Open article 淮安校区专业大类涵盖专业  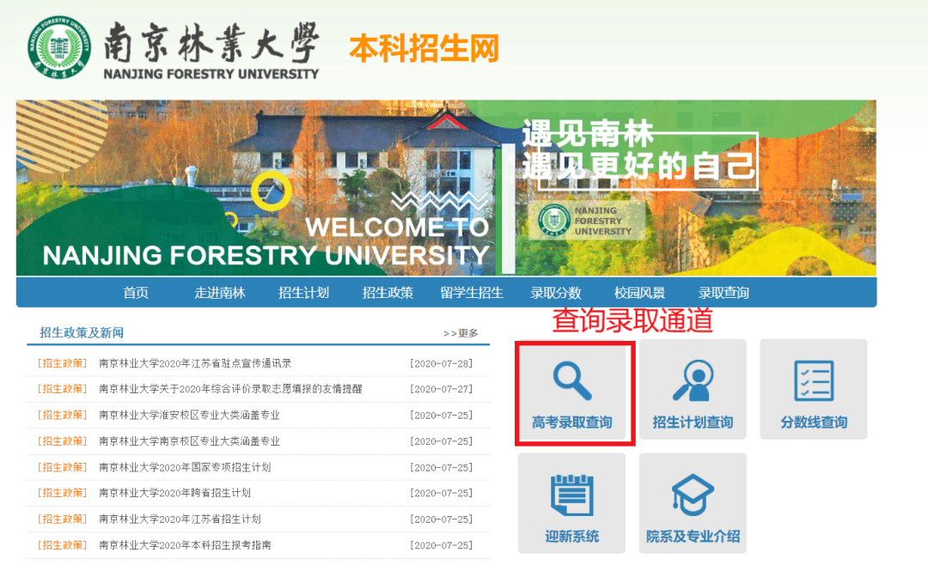pyautogui.click(x=189, y=416)
